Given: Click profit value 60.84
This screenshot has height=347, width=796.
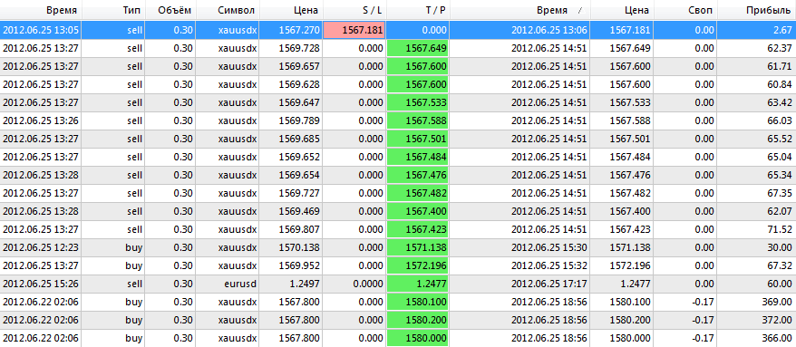Looking at the screenshot, I should tap(780, 85).
